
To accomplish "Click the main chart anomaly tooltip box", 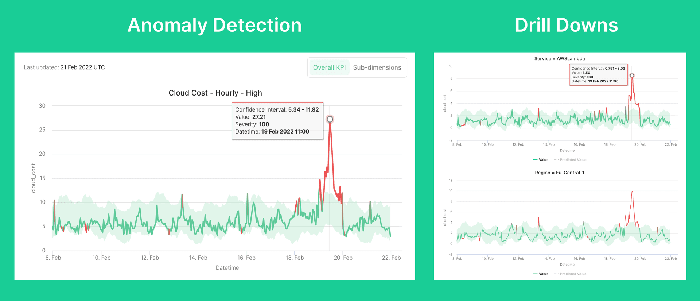I will 277,121.
